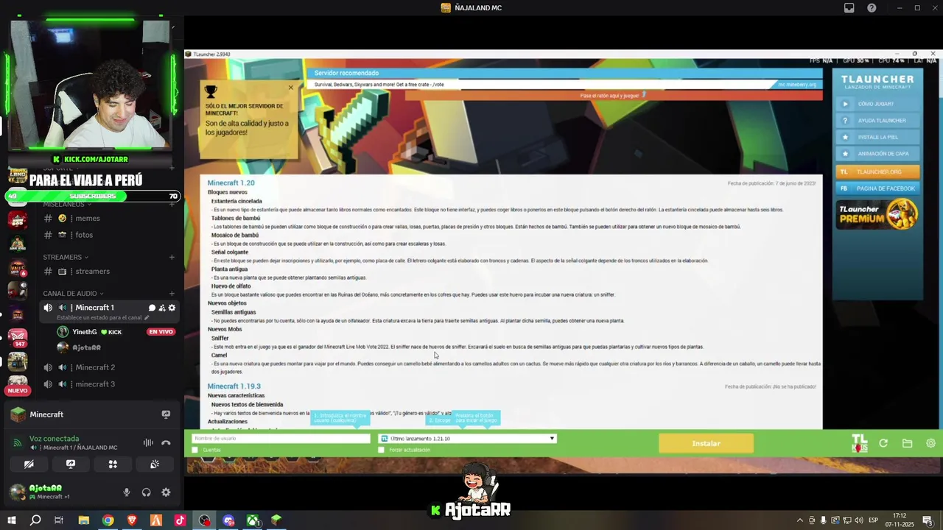Select user AjotaRR in voice channel
Viewport: 943px width, 530px height.
click(x=80, y=347)
